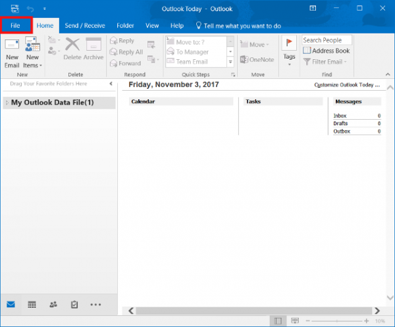The image size is (395, 327).
Task: Click the horizontal scrollbar left arrow
Action: tap(131, 311)
